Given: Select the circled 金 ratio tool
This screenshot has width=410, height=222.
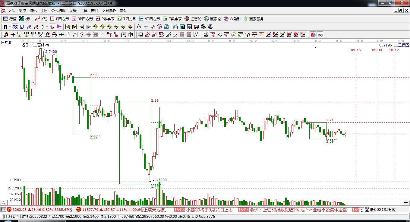Looking at the screenshot, I should click(233, 35).
